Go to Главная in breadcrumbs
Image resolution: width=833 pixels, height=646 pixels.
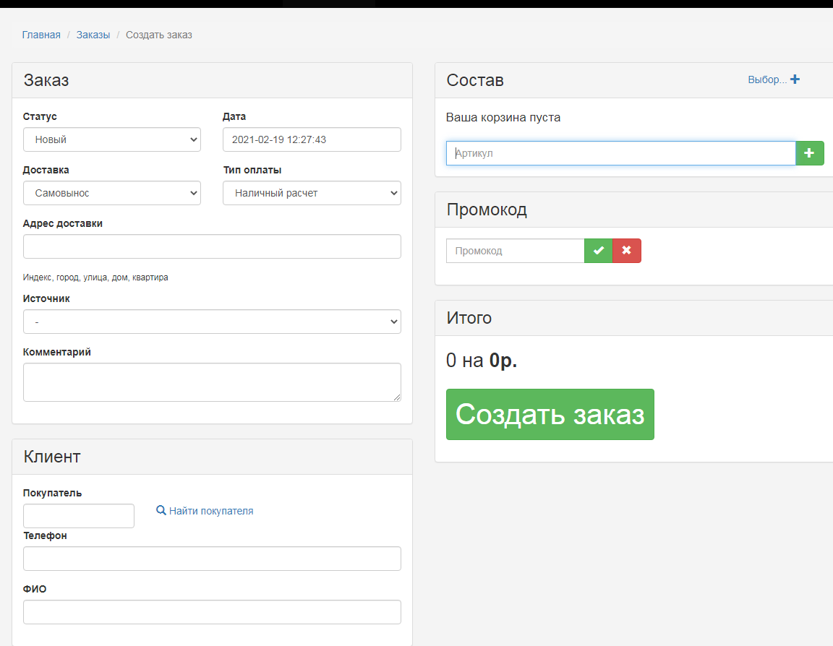[41, 35]
